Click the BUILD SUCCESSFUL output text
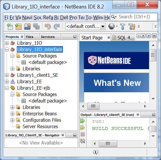 [x=118, y=128]
